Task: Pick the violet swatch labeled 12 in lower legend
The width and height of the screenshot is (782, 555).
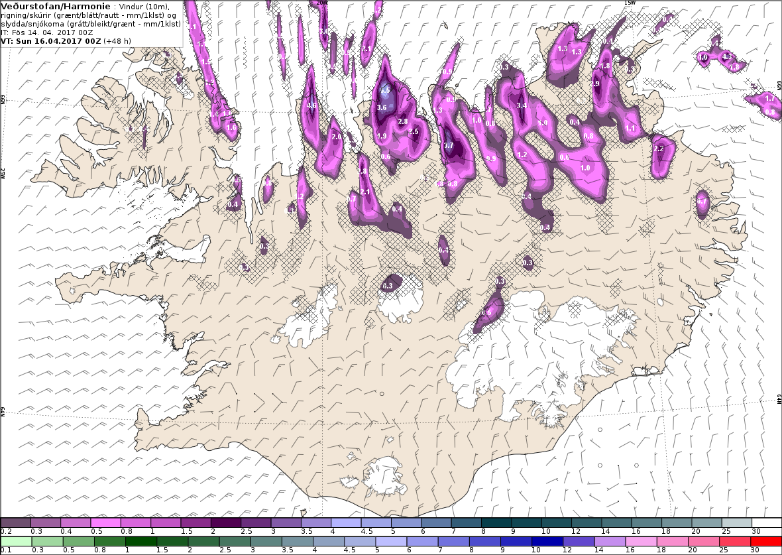Action: 579,542
